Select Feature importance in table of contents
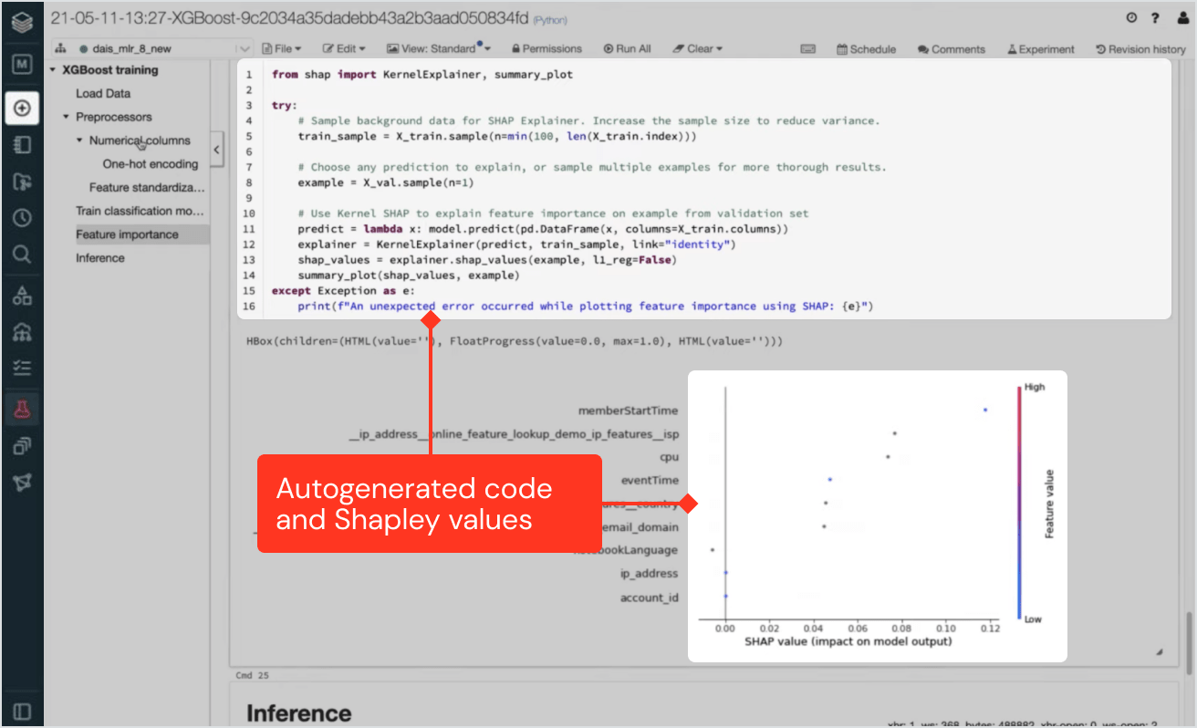The image size is (1197, 728). click(x=127, y=234)
